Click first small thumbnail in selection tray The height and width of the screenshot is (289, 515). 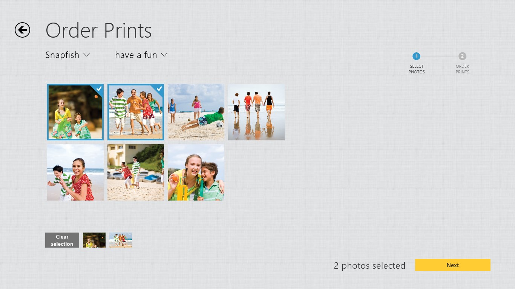[x=94, y=240]
